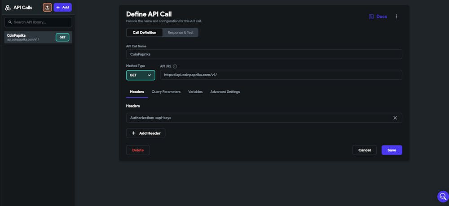
Task: Click the orange import API upload icon
Action: coord(47,8)
